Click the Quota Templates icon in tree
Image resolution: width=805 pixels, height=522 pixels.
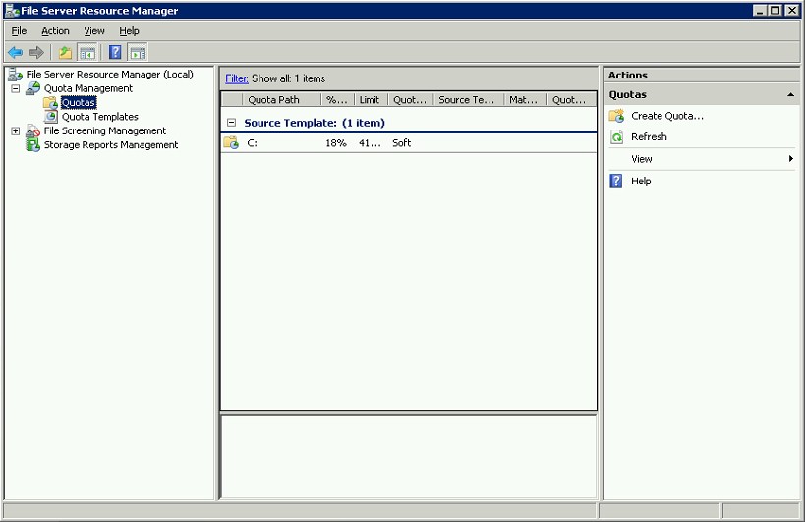point(50,117)
